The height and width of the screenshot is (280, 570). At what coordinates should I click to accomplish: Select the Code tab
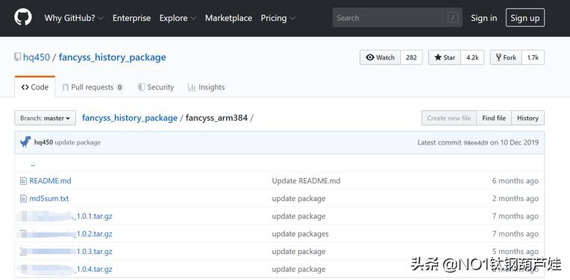click(35, 87)
